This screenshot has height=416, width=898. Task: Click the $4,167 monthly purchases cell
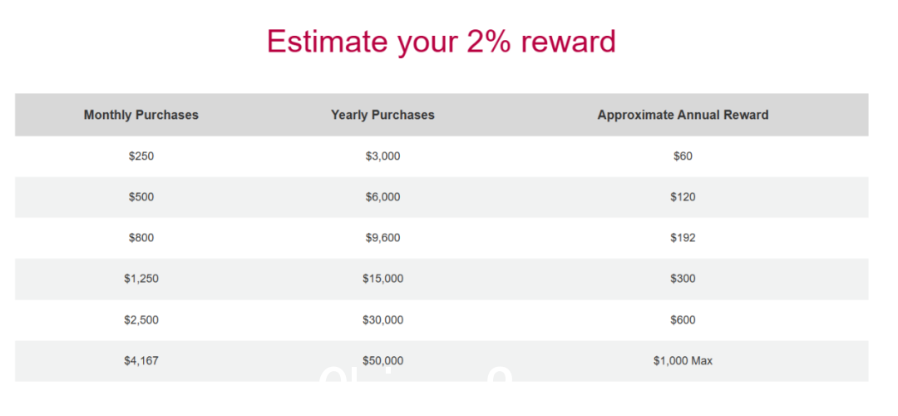(141, 361)
